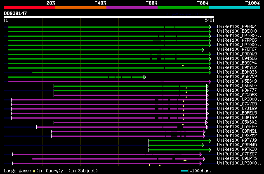Click the green arrowhead ending the A5BVN9 alignment

[x=145, y=77]
